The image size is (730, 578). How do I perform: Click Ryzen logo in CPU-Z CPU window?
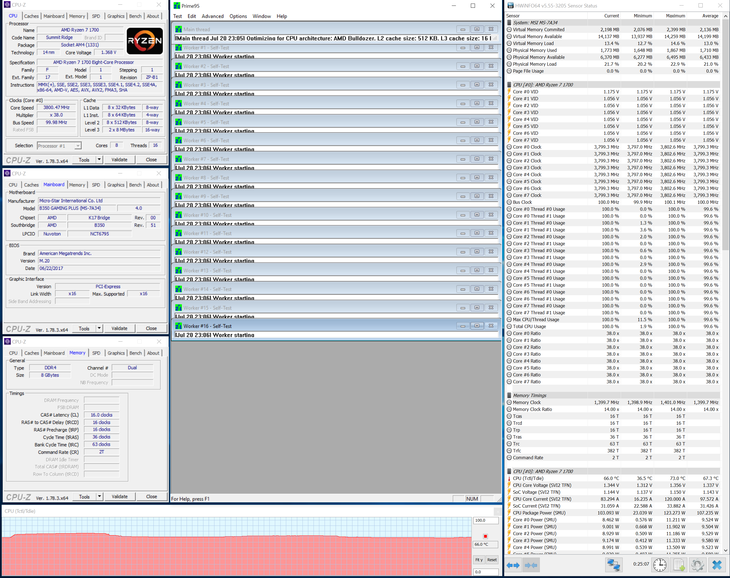click(145, 41)
